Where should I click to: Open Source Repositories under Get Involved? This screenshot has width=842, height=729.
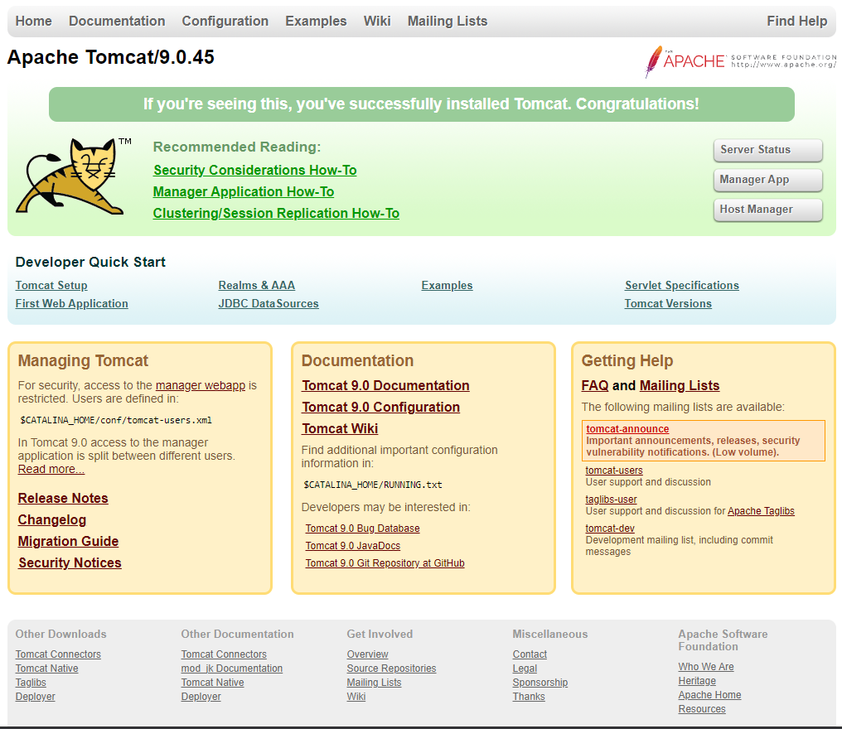coord(391,668)
